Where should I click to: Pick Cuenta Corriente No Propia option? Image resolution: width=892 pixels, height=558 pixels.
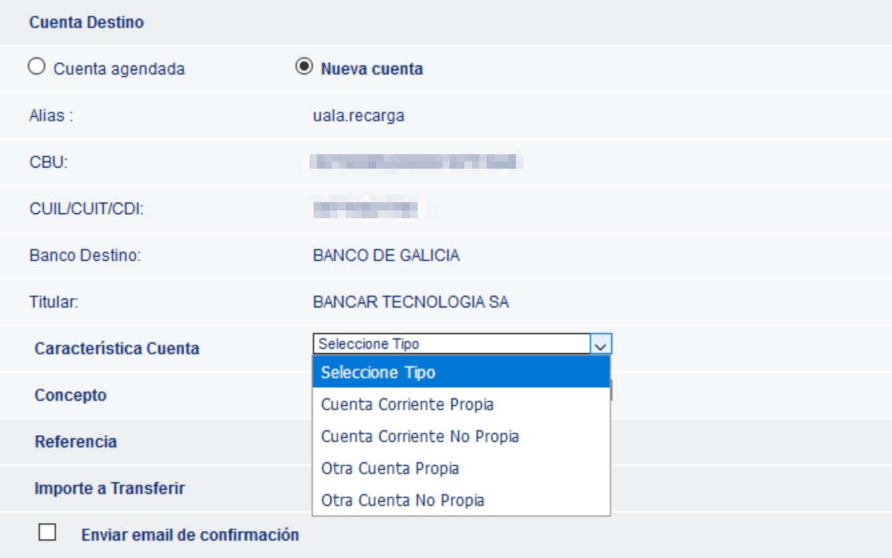pyautogui.click(x=419, y=436)
